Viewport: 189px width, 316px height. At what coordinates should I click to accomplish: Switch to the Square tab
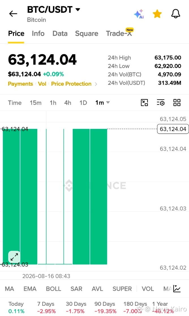87,33
